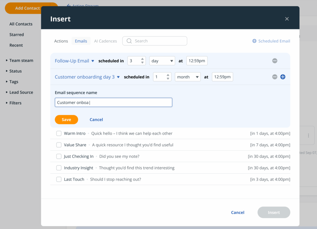Open the day unit dropdown
This screenshot has width=317, height=229.
[x=162, y=61]
